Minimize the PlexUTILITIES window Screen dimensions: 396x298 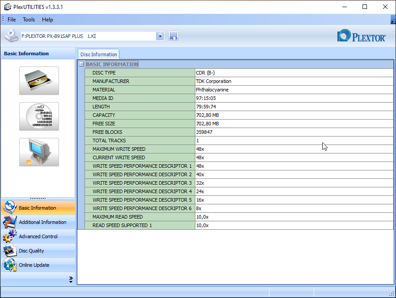345,7
